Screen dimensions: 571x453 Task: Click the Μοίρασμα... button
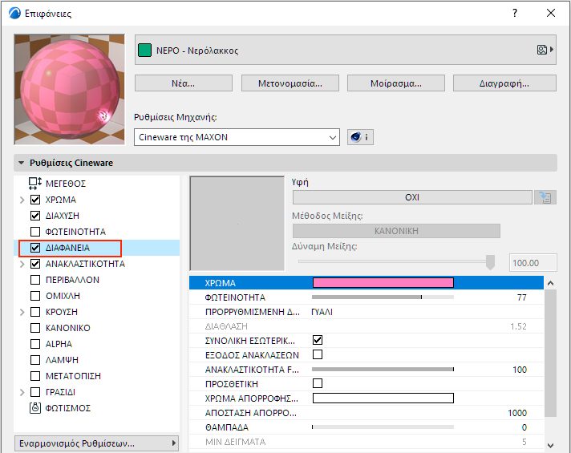point(396,83)
